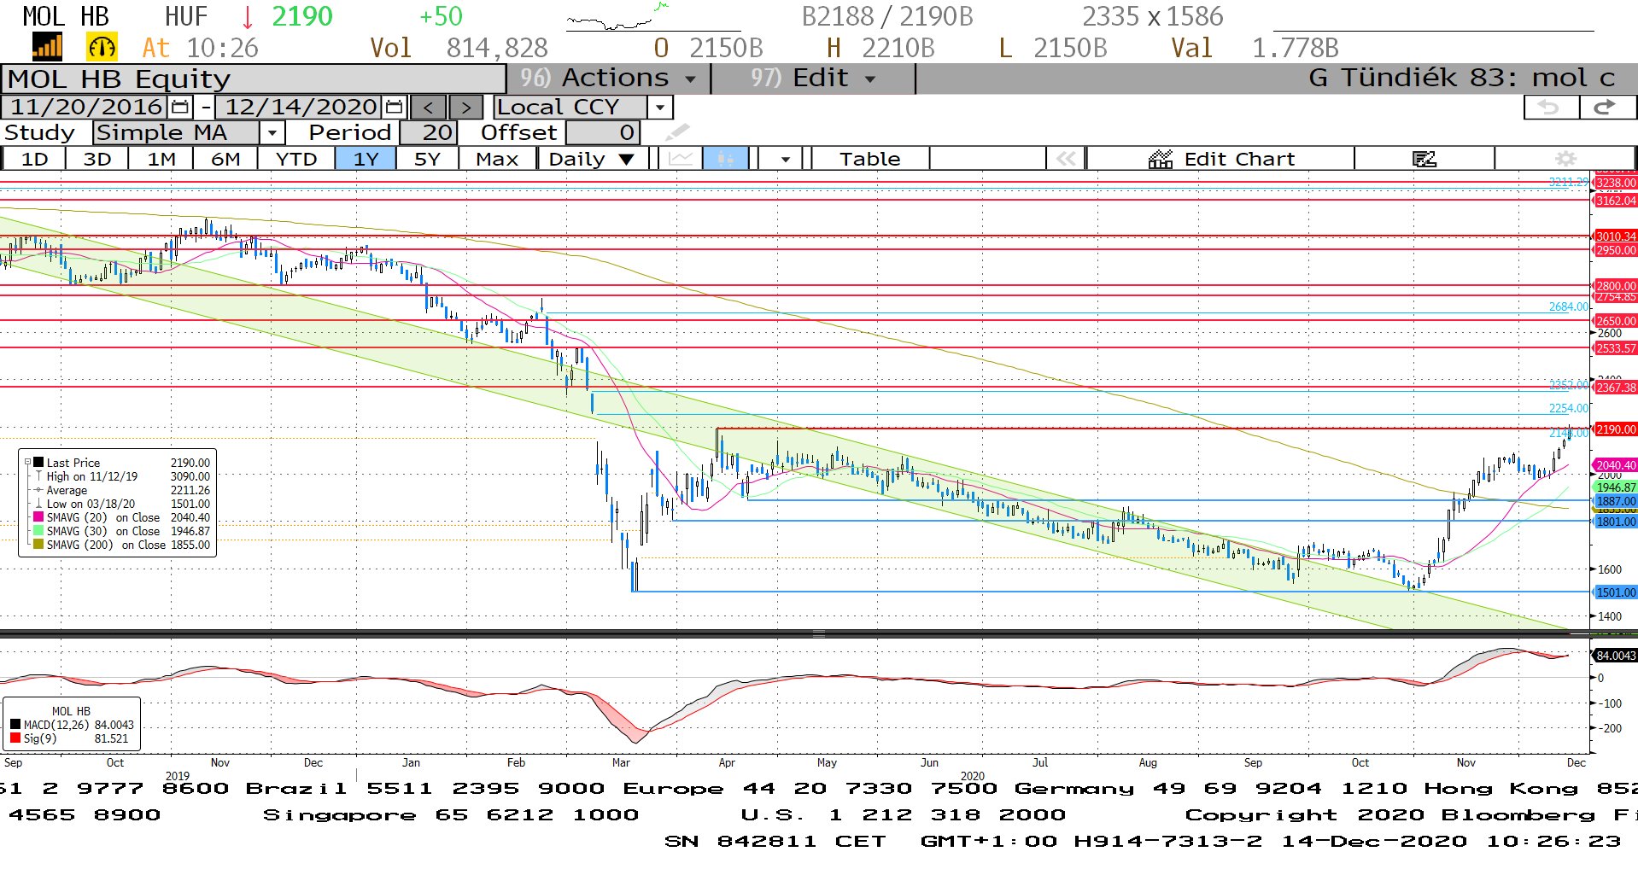The height and width of the screenshot is (875, 1638).
Task: Click the MOL HB Equity security field
Action: point(254,79)
